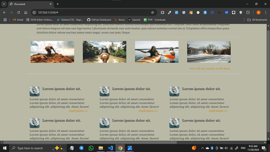Bookmark this page with star icon

(152, 12)
